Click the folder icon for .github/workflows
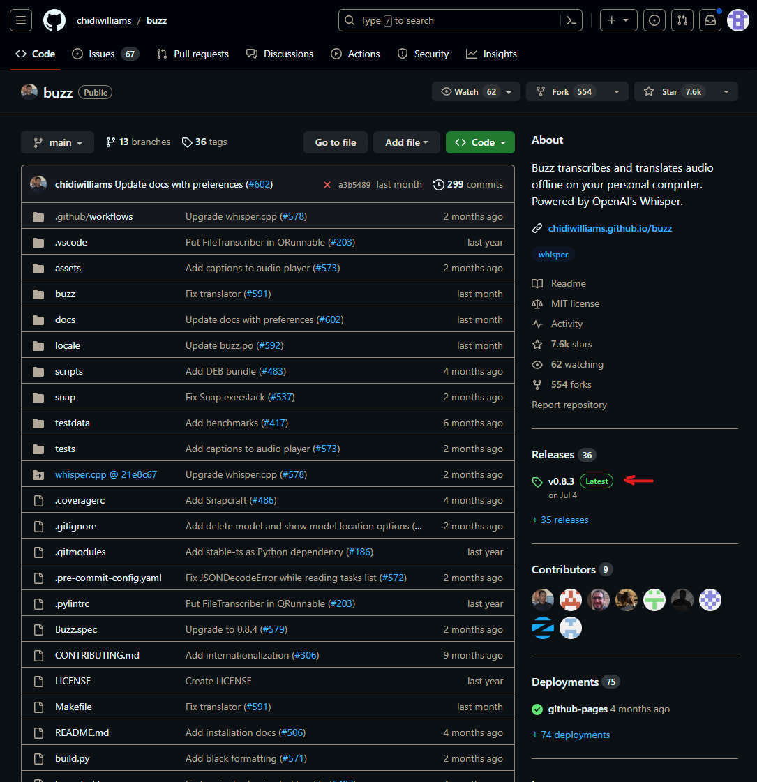This screenshot has width=757, height=782. [38, 216]
